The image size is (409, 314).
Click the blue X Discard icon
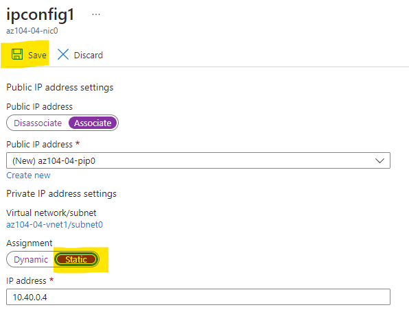pyautogui.click(x=63, y=54)
